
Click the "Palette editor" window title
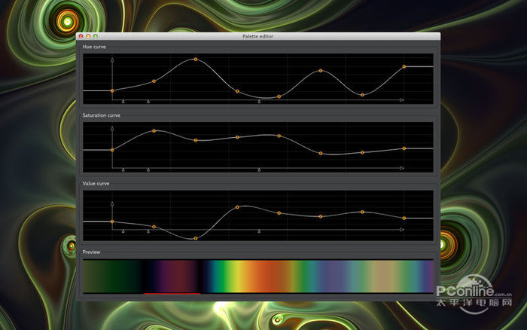click(x=257, y=36)
